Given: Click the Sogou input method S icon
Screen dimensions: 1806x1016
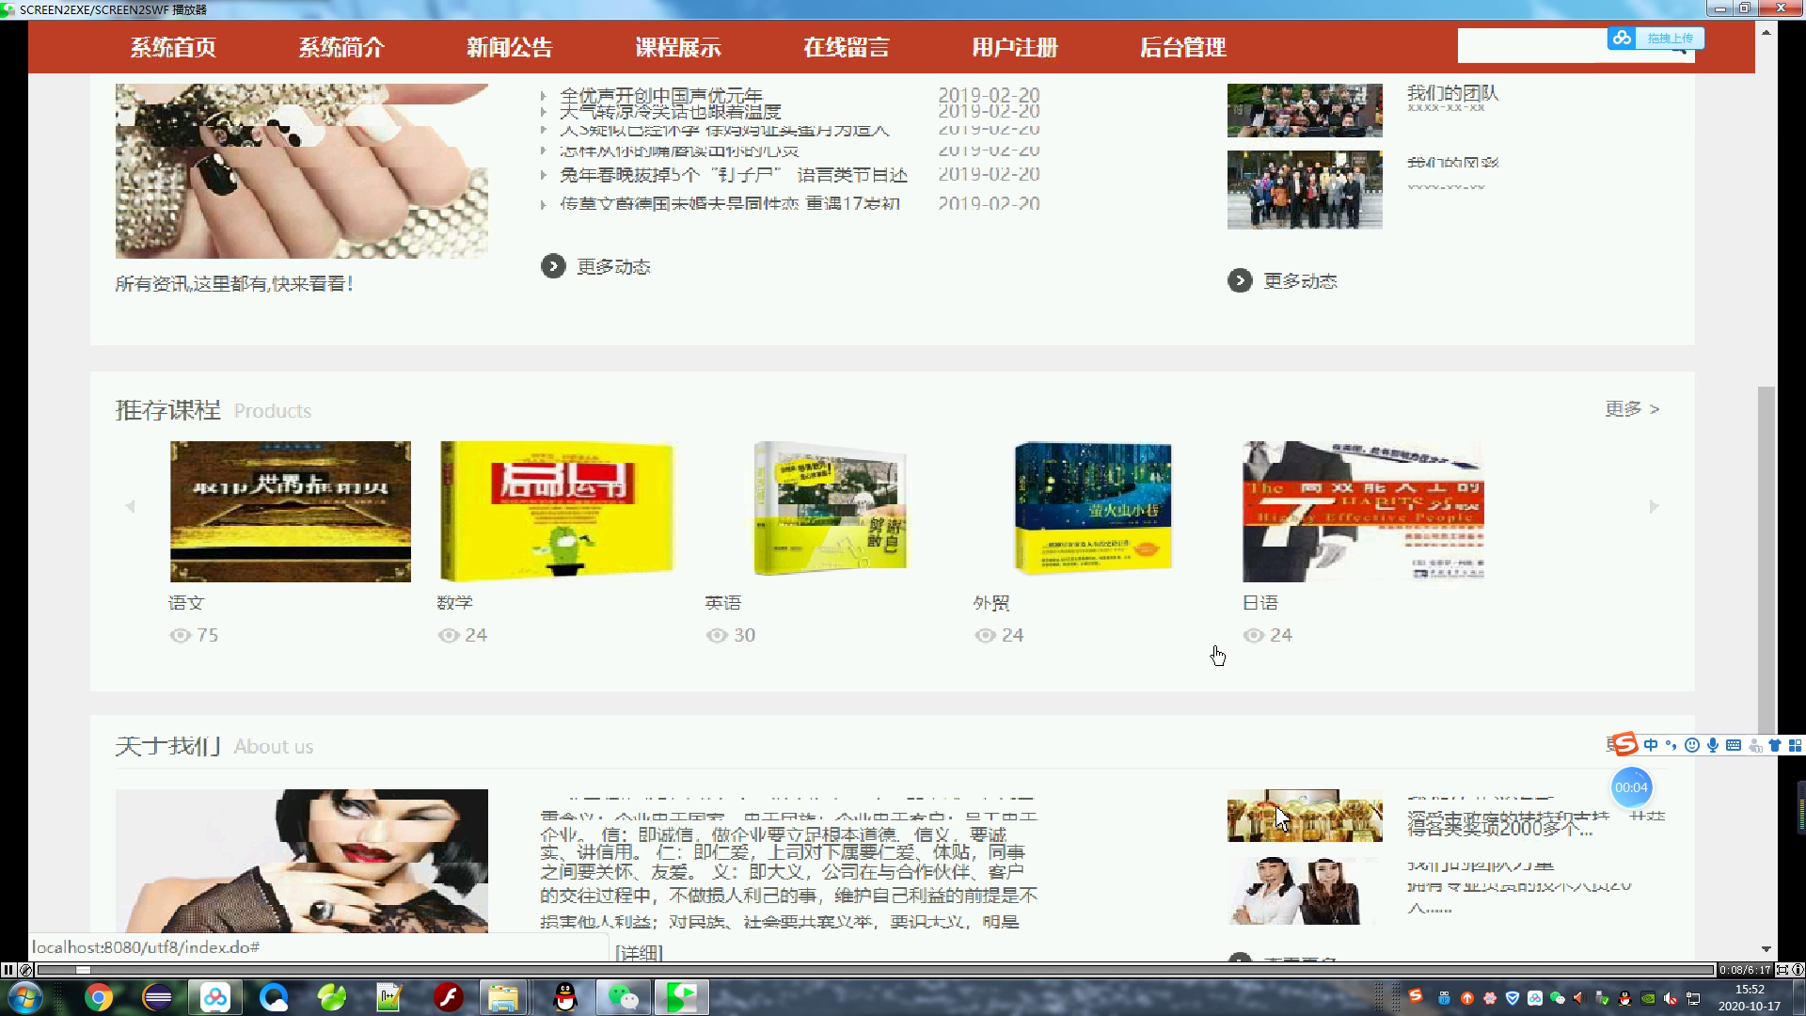Looking at the screenshot, I should [x=1625, y=745].
